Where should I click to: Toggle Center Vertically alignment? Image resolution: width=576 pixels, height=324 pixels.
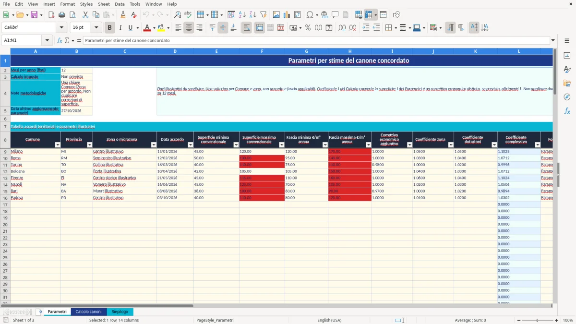[x=223, y=28]
